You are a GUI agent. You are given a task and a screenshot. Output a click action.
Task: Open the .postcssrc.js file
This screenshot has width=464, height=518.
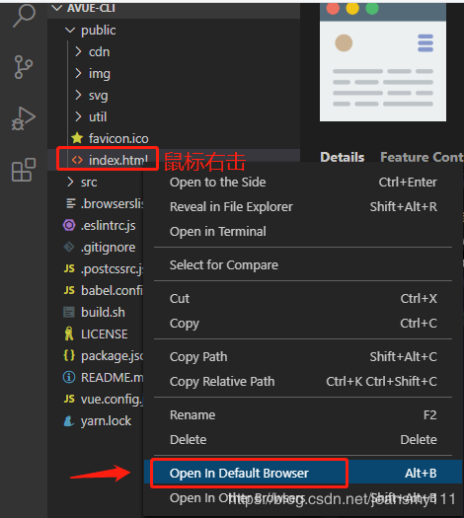pos(112,269)
